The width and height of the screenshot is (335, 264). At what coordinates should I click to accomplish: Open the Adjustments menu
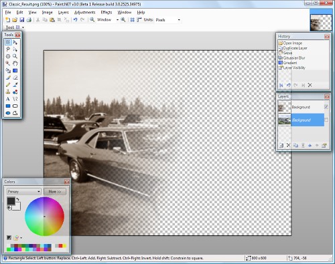click(84, 12)
